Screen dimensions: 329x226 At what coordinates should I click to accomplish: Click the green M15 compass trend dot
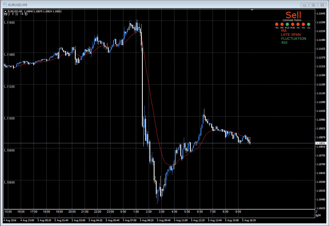point(287,24)
